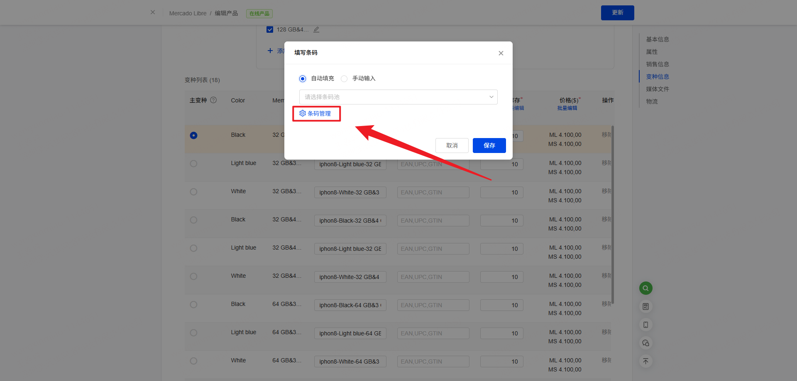The height and width of the screenshot is (381, 797).
Task: Open the 条码管理 link
Action: (x=316, y=114)
